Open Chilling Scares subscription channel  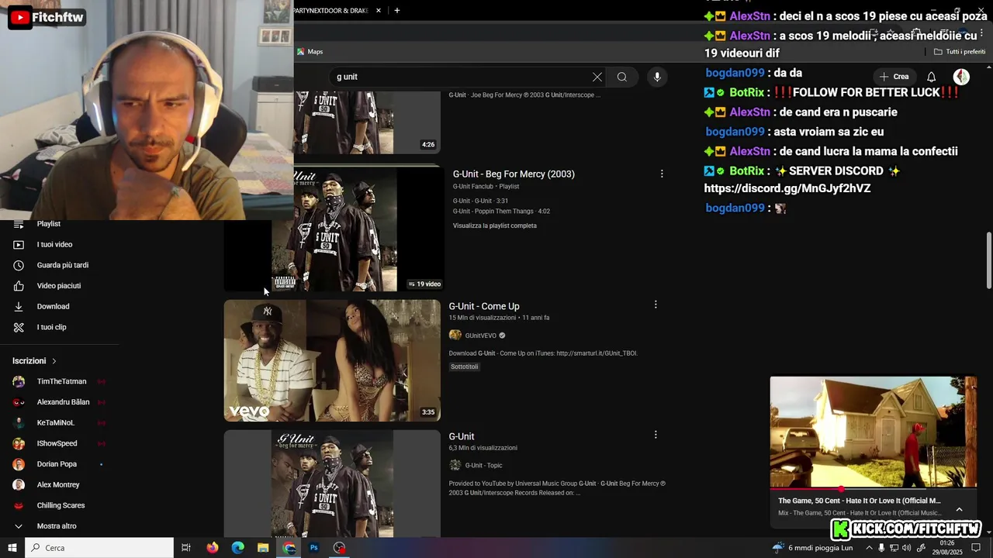59,505
